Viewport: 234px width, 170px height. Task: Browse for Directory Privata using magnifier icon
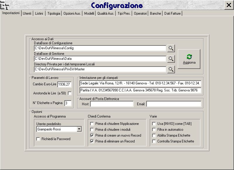click(x=171, y=69)
